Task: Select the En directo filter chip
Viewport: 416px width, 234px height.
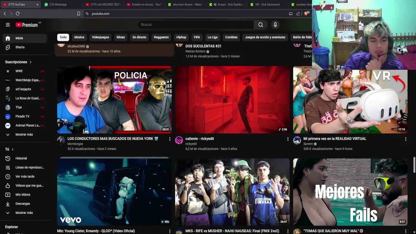Action: coord(139,37)
